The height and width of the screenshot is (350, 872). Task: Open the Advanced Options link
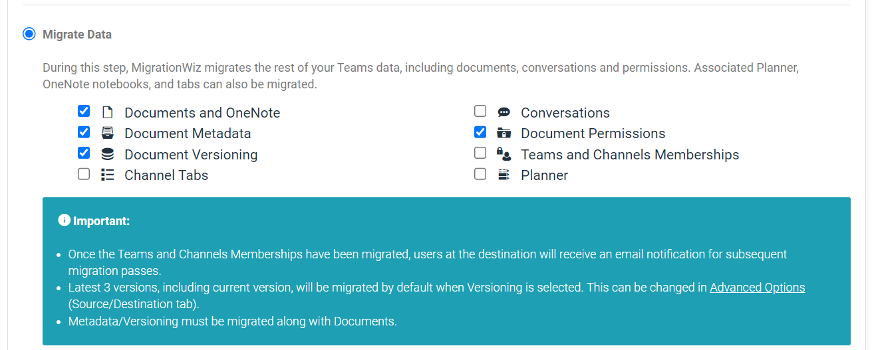(758, 288)
